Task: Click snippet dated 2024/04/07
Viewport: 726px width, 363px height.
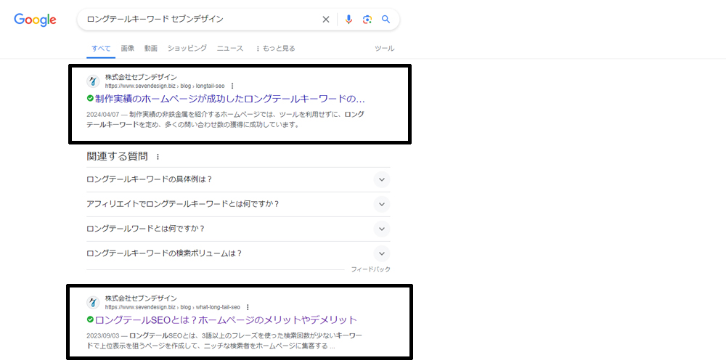Action: point(226,120)
